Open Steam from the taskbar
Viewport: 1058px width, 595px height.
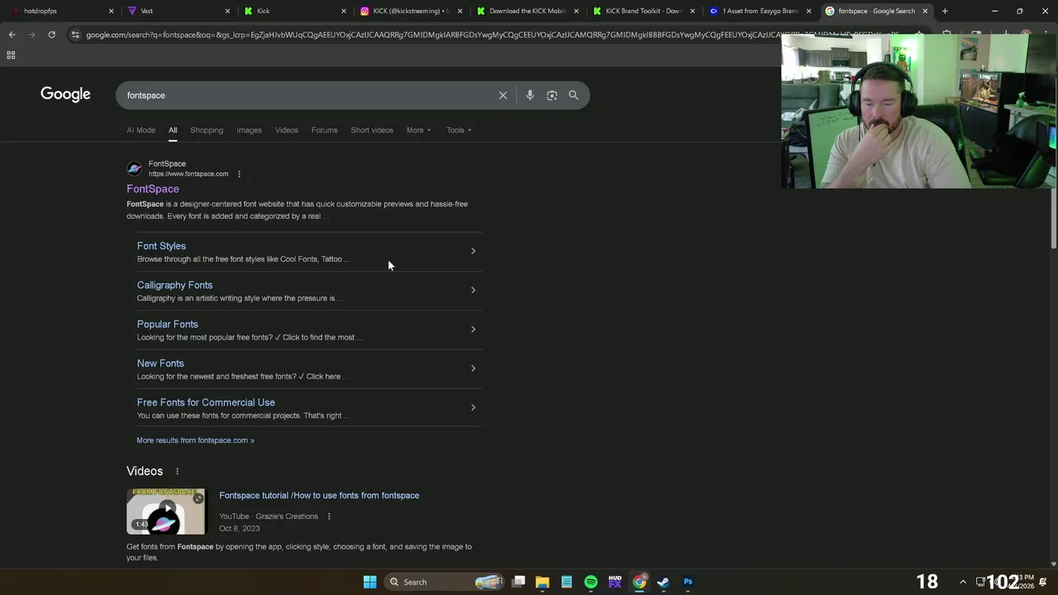(x=663, y=582)
